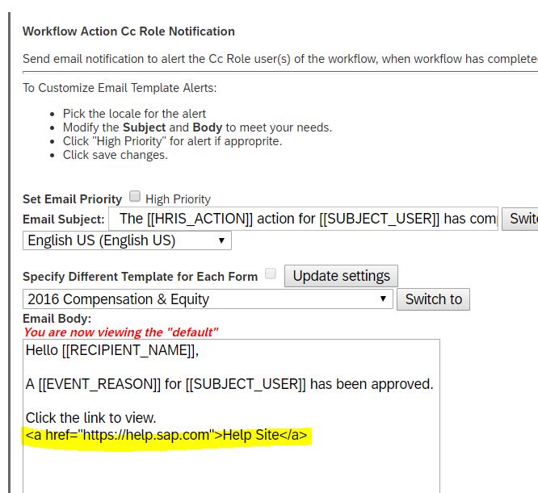Click the Hello [[RECIPIENT_NAME]] line
Screen dimensions: 538x493
tap(112, 350)
